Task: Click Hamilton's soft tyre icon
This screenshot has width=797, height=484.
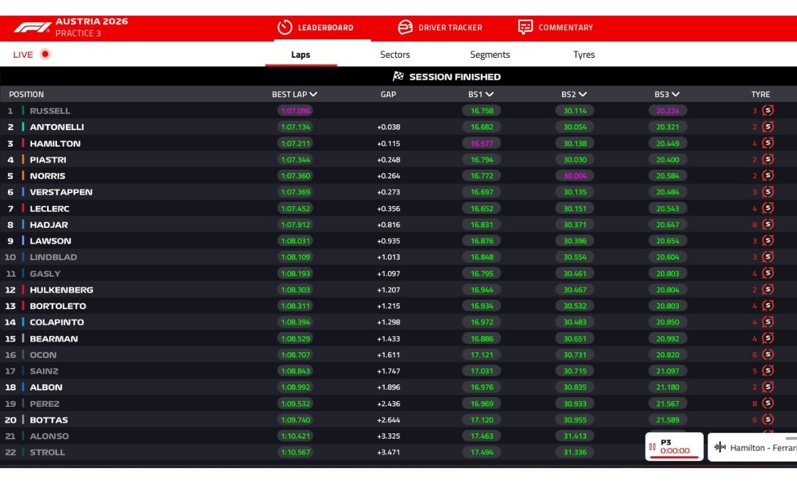Action: pos(768,143)
